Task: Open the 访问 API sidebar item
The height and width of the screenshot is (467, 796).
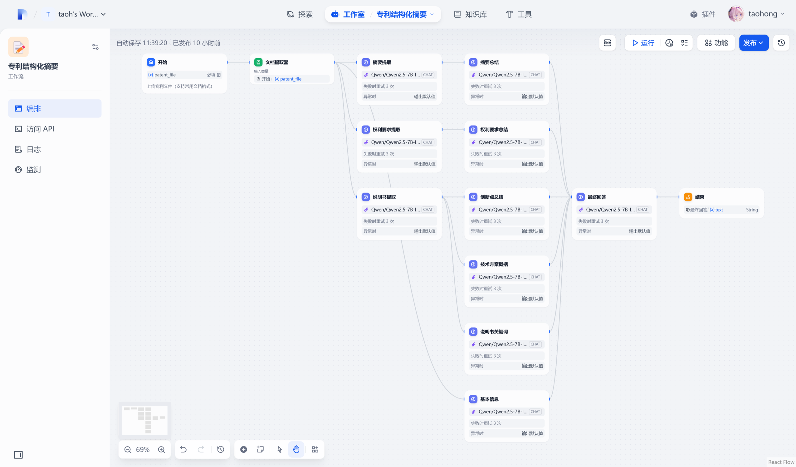Action: (x=40, y=129)
